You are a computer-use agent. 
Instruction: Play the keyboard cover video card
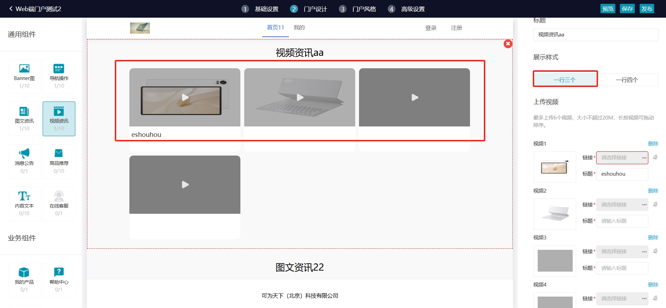coord(300,97)
